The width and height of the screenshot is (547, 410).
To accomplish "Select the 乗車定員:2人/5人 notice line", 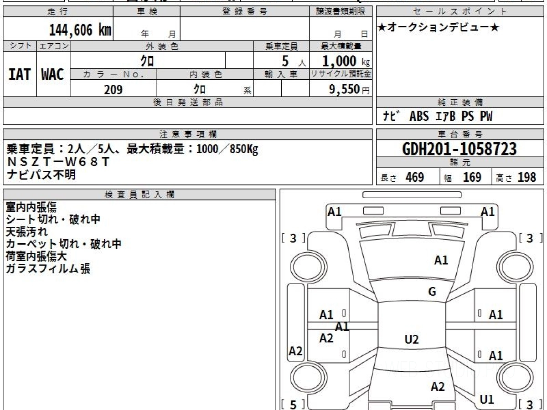I will click(132, 149).
